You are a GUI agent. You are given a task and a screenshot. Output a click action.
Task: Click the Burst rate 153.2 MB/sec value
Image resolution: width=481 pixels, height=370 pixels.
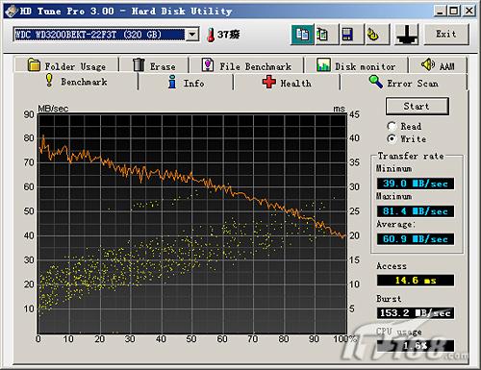point(416,312)
